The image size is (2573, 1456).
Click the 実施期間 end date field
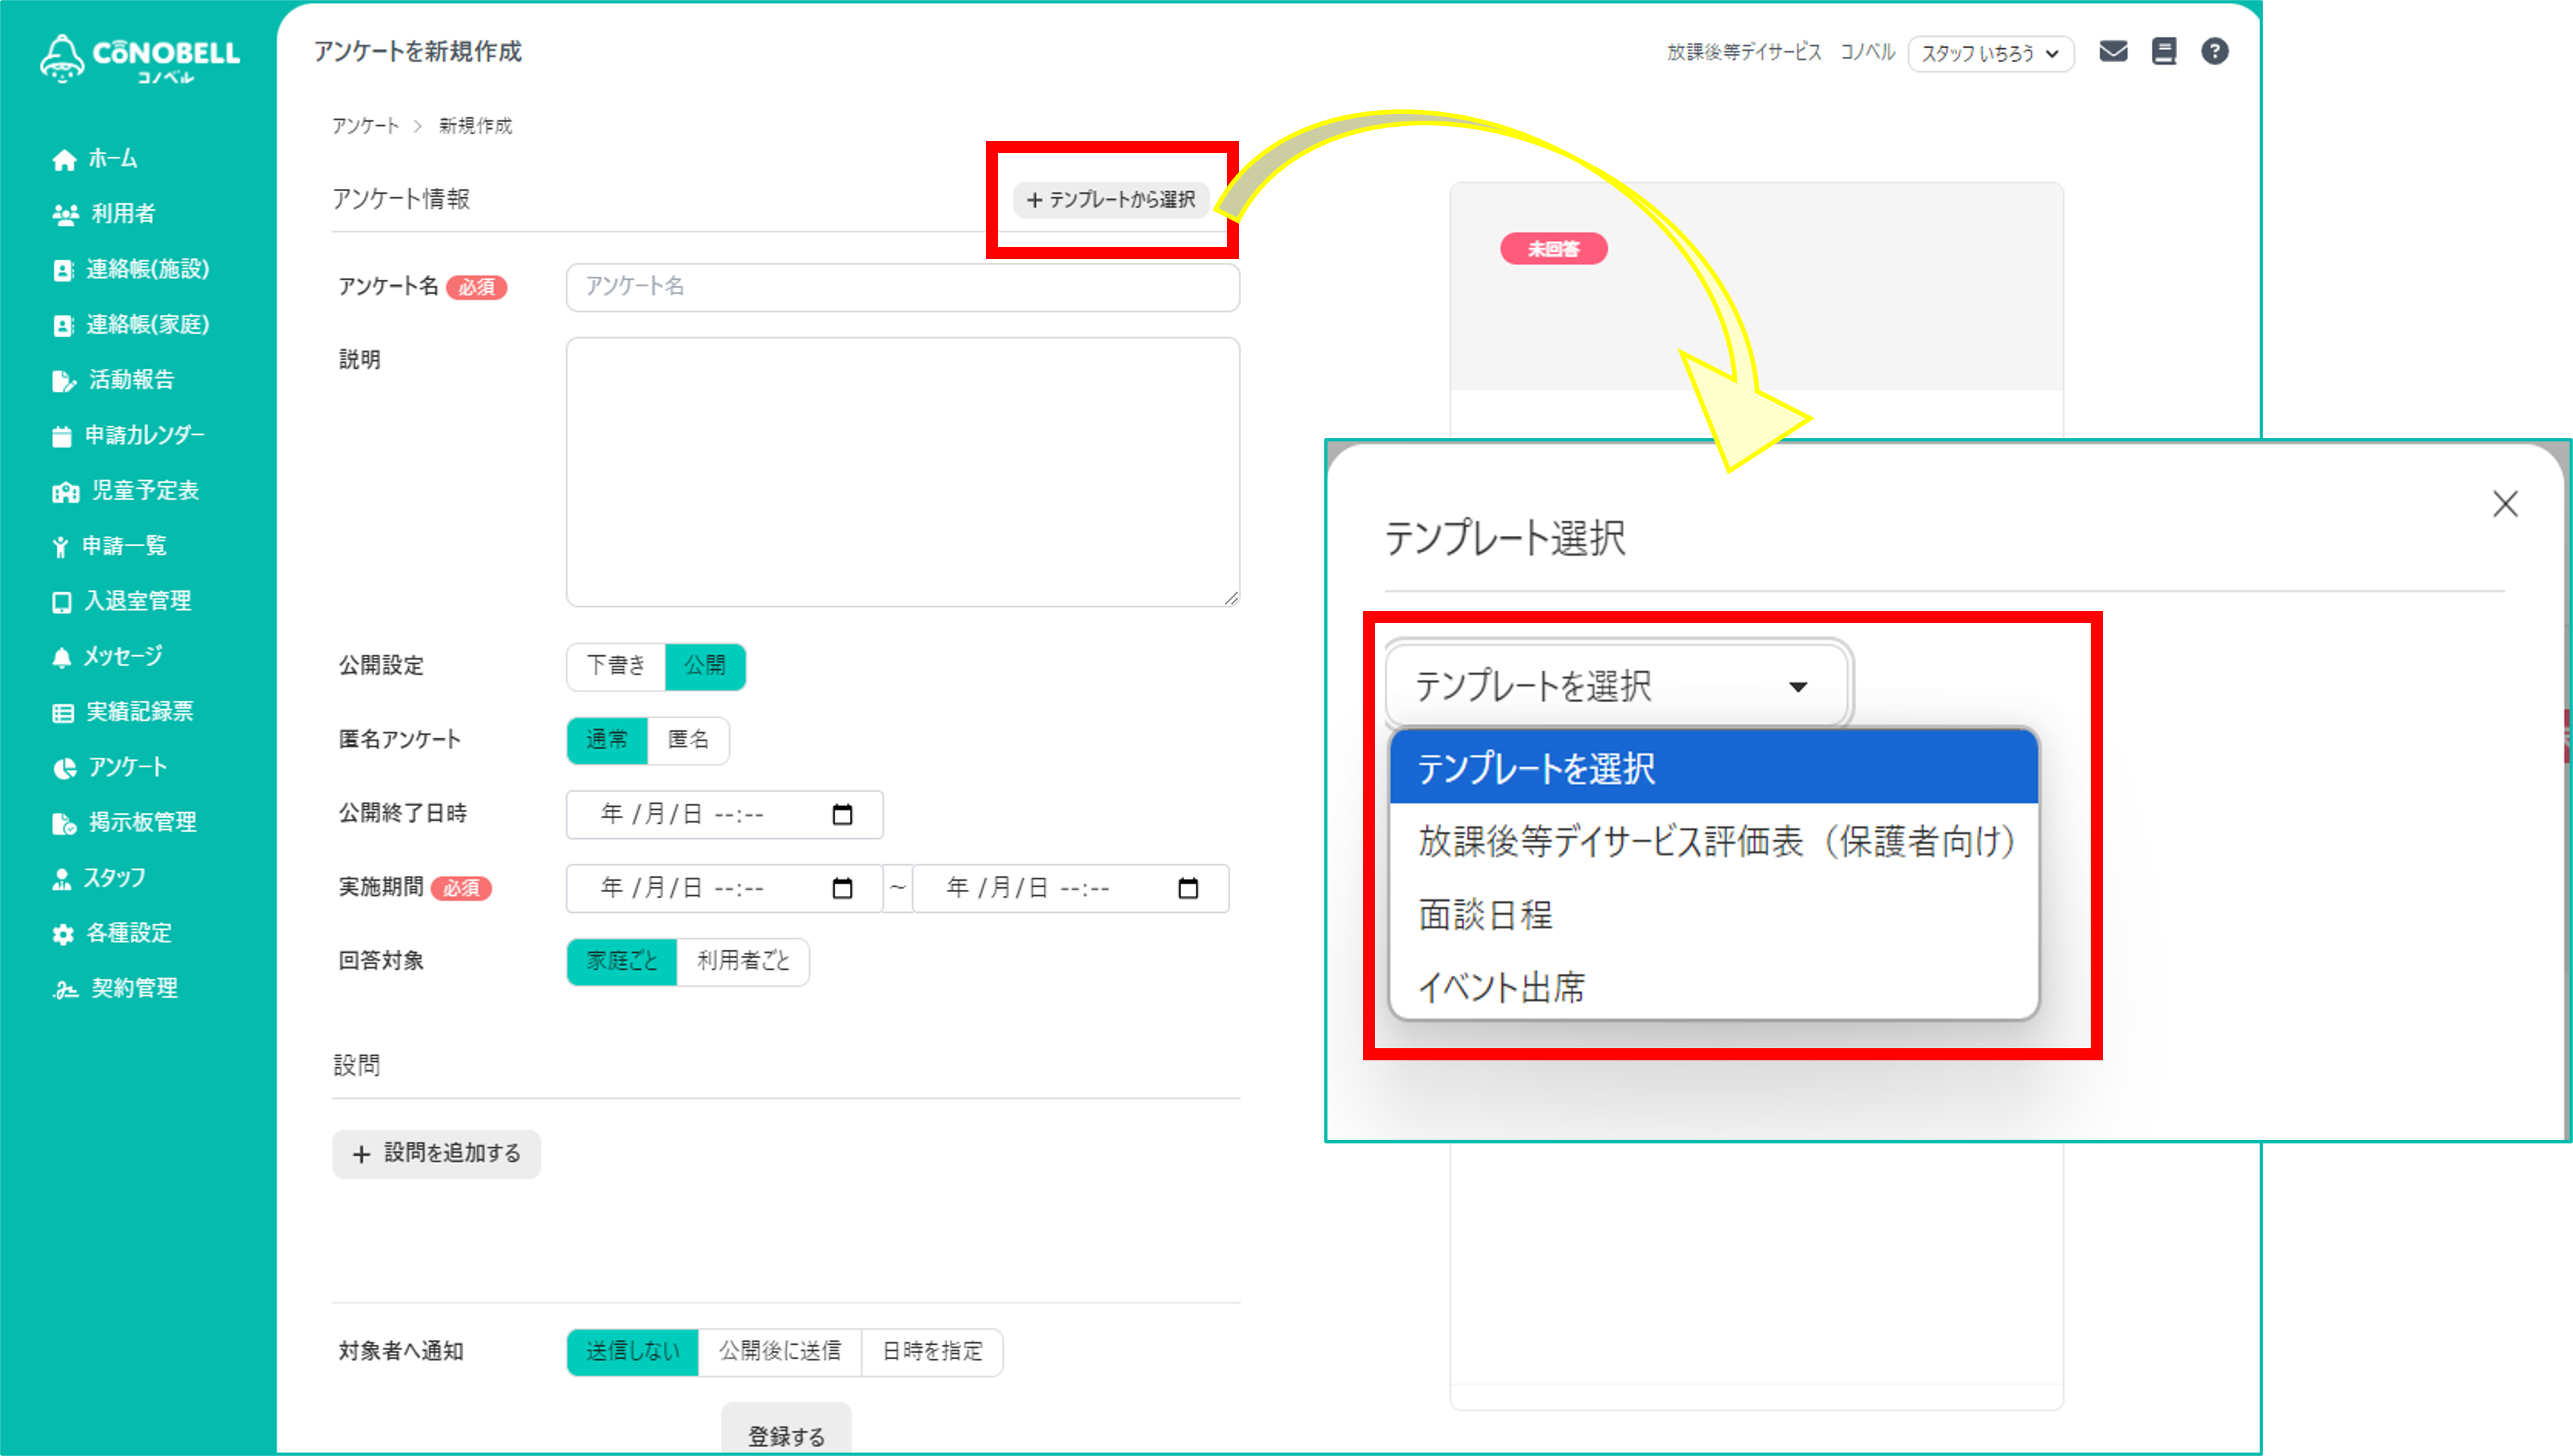pyautogui.click(x=1070, y=888)
